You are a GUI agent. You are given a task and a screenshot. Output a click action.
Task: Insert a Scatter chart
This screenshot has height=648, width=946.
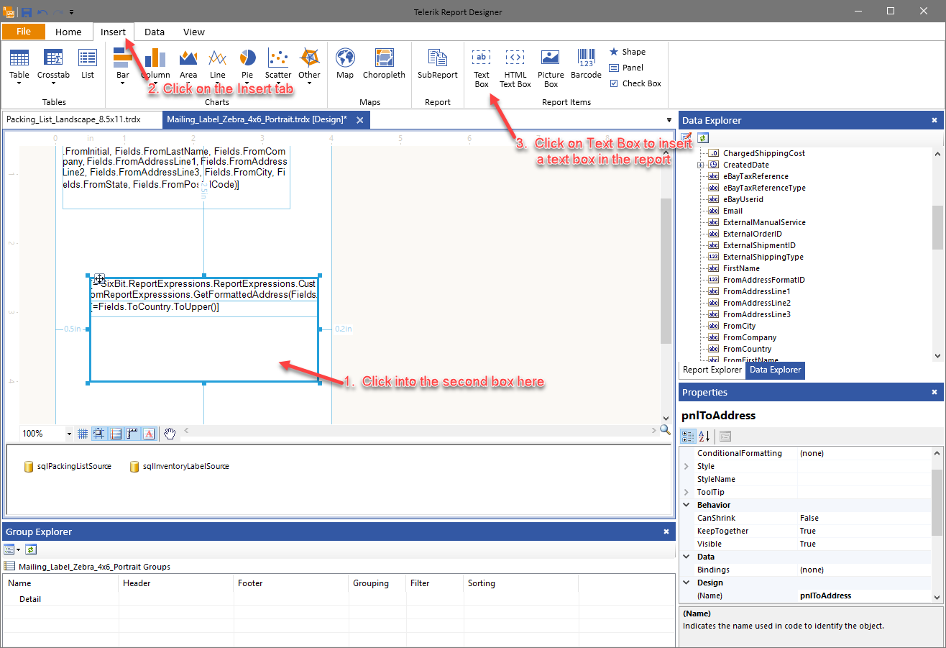click(278, 63)
